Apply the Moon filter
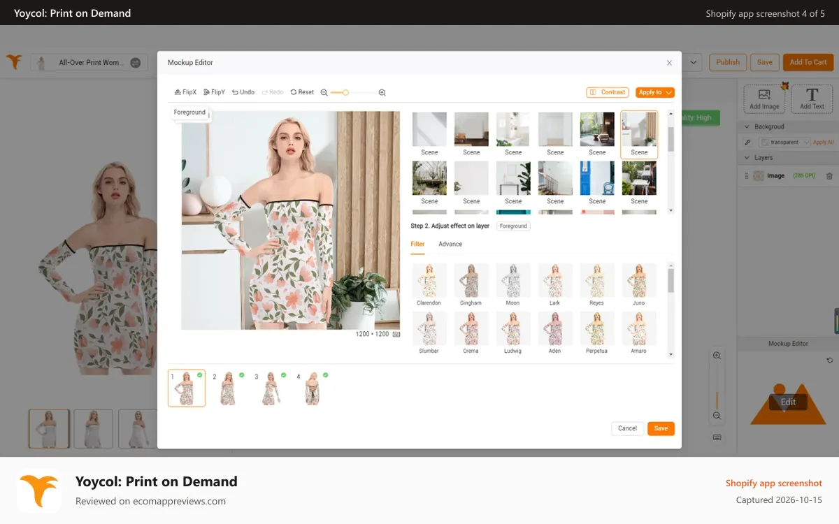 tap(512, 284)
